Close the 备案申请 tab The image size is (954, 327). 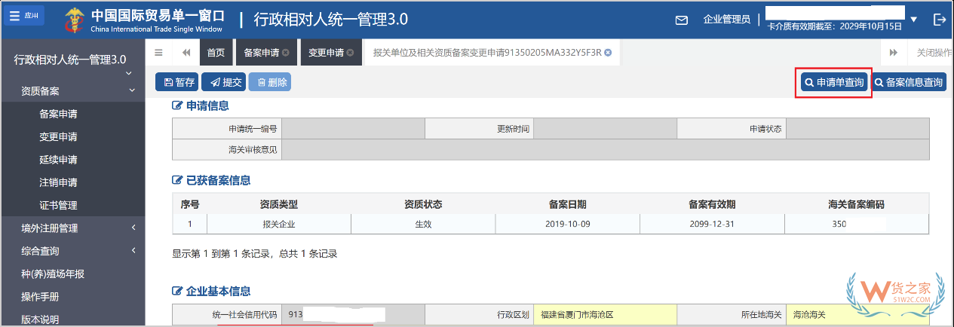point(286,53)
